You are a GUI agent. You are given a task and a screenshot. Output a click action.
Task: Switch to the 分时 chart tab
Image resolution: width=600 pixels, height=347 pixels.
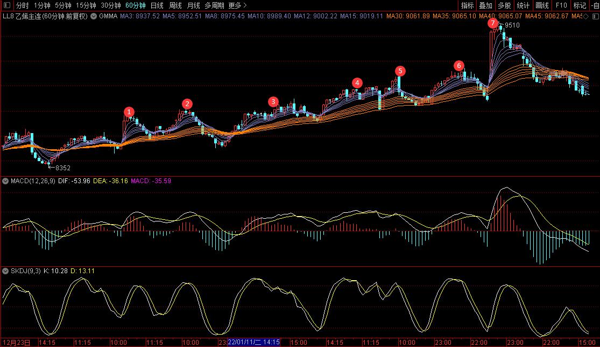(x=22, y=5)
